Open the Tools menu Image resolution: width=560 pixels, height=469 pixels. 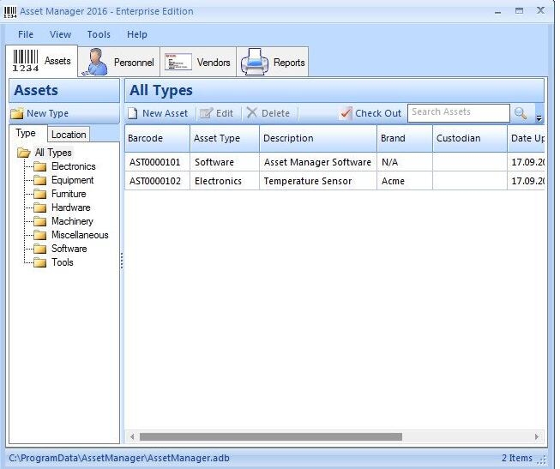(x=99, y=34)
